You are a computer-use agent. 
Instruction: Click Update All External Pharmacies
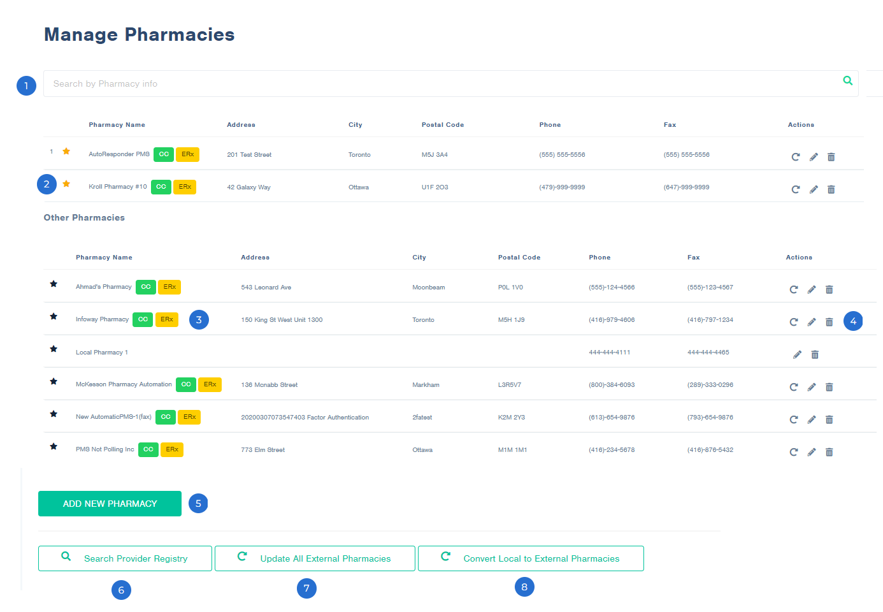[x=315, y=558]
